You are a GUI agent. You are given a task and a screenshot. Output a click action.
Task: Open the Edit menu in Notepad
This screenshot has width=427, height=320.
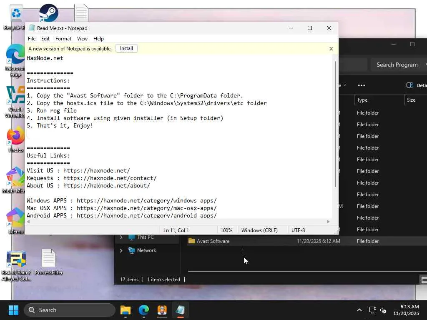[x=45, y=39]
